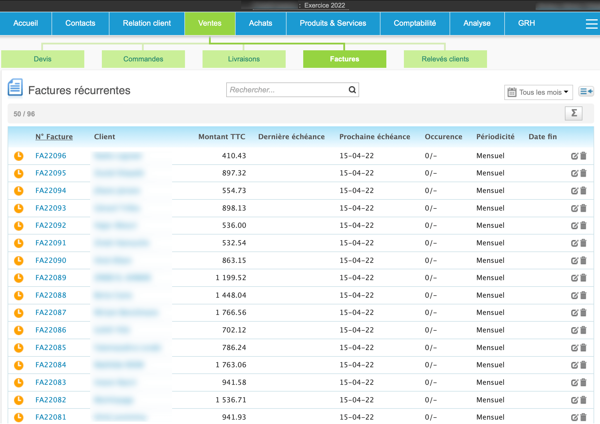Click the hamburger menu icon
Screen dimensions: 600x424
pos(591,24)
